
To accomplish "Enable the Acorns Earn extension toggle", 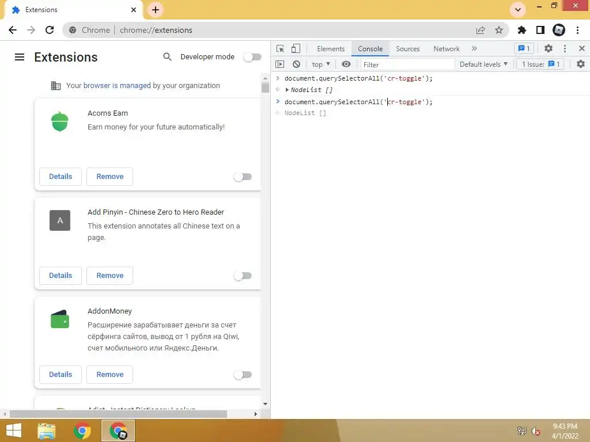I will click(243, 177).
